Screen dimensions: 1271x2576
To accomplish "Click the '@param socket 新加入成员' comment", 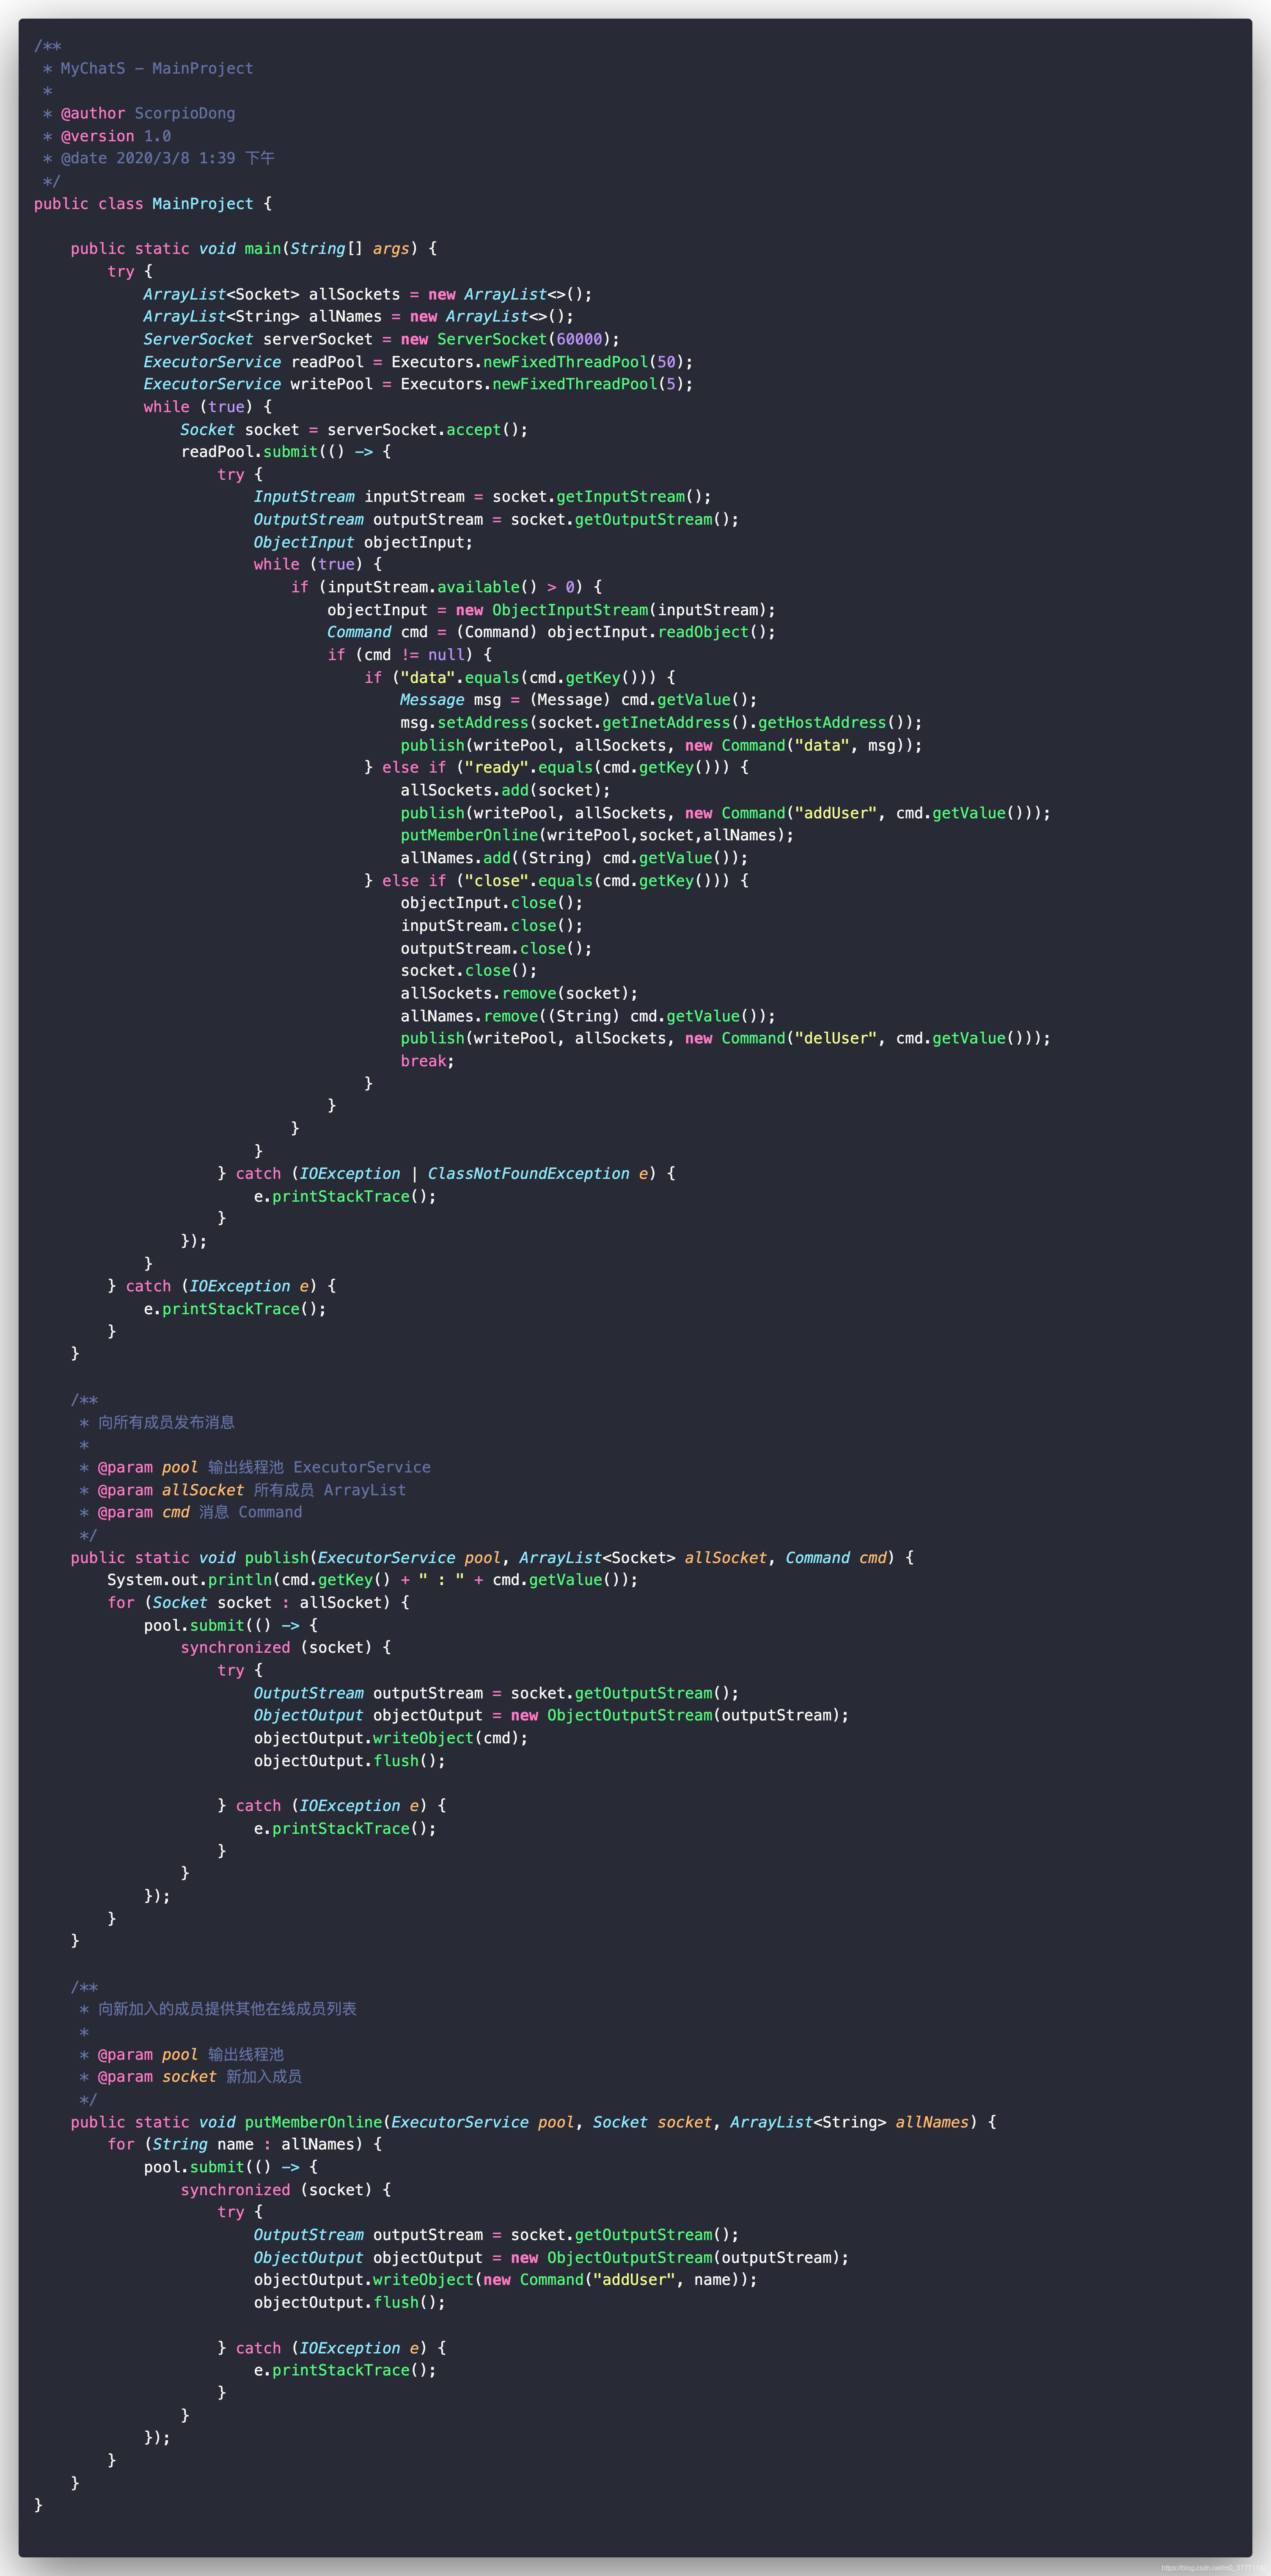I will click(190, 2077).
